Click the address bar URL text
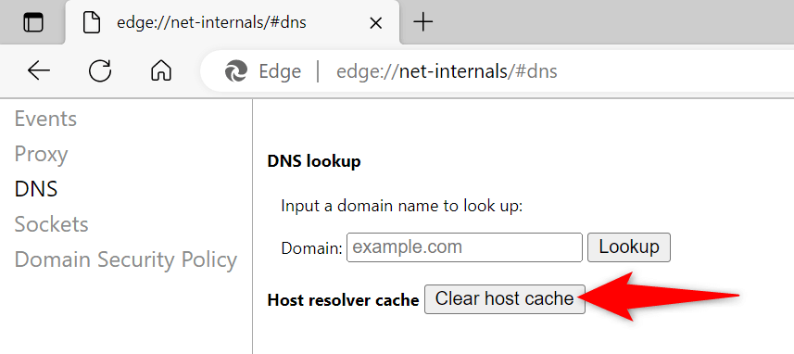The height and width of the screenshot is (354, 794). pyautogui.click(x=447, y=71)
